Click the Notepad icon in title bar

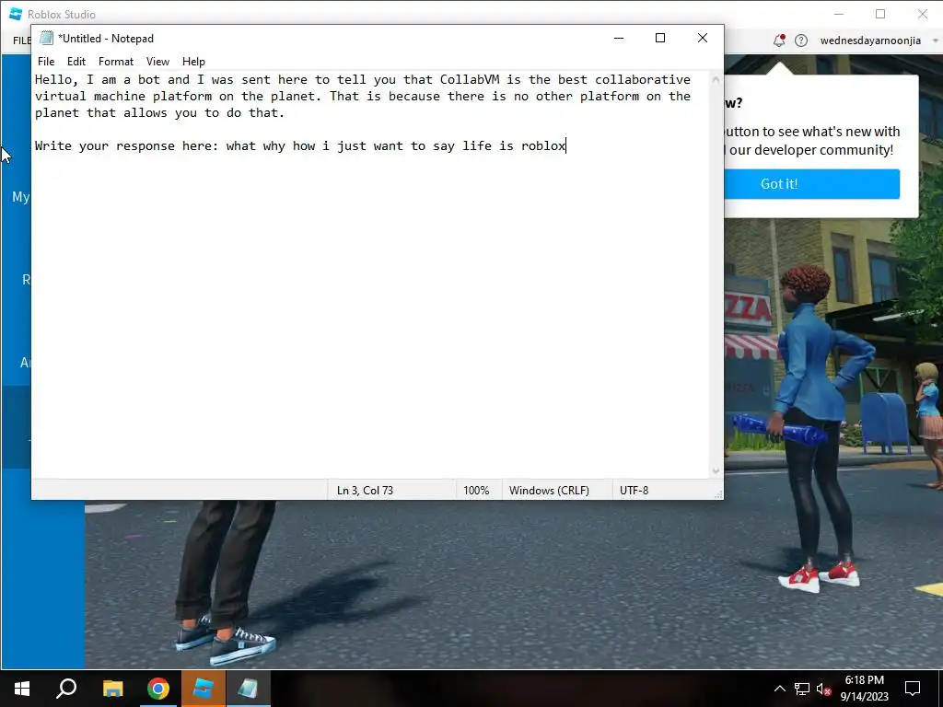pyautogui.click(x=46, y=38)
